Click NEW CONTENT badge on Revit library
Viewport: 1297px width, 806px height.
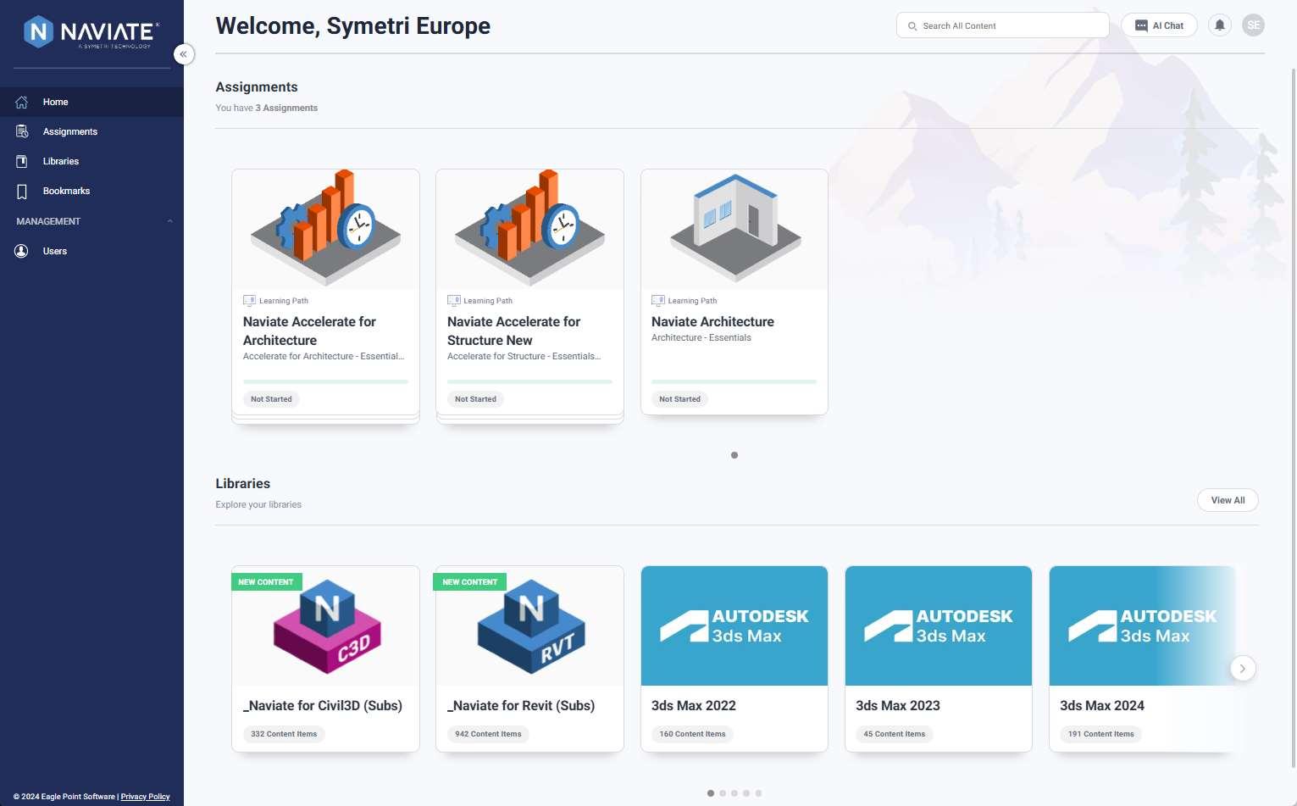(469, 582)
